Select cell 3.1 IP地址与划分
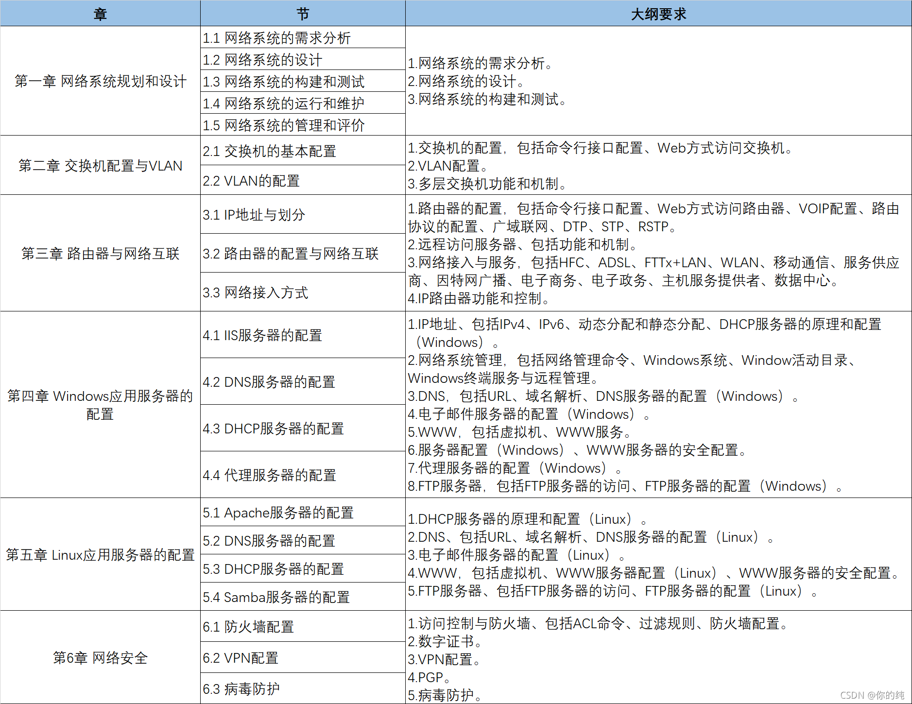 pos(303,214)
